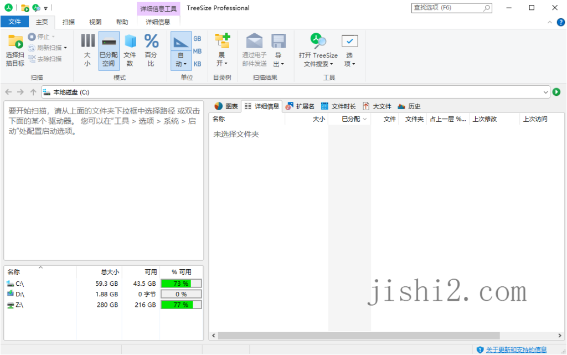Sort by the 已分配 column header
The height and width of the screenshot is (355, 567).
349,119
